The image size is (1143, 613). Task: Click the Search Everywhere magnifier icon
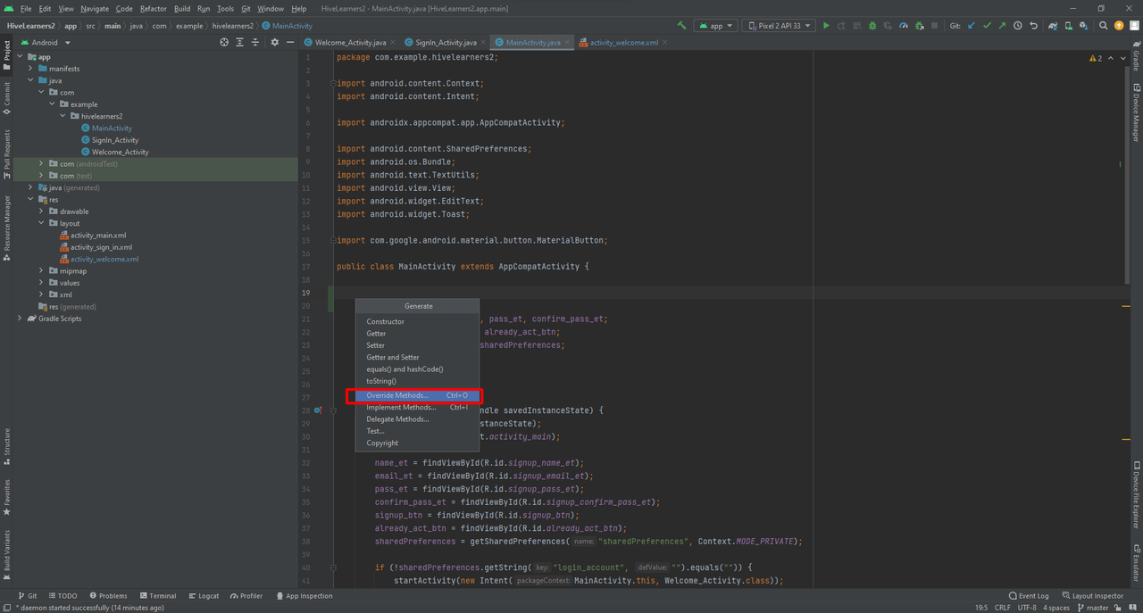tap(1104, 26)
